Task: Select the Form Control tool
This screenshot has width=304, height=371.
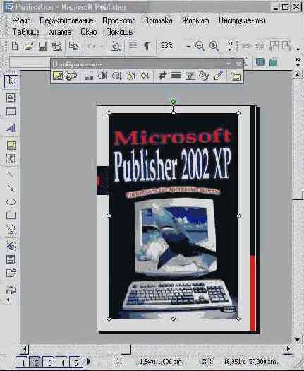Action: (x=11, y=259)
